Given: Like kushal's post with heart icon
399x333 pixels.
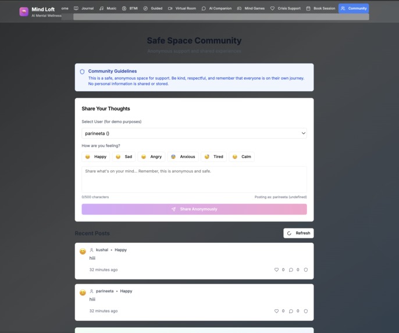Looking at the screenshot, I should pos(276,270).
